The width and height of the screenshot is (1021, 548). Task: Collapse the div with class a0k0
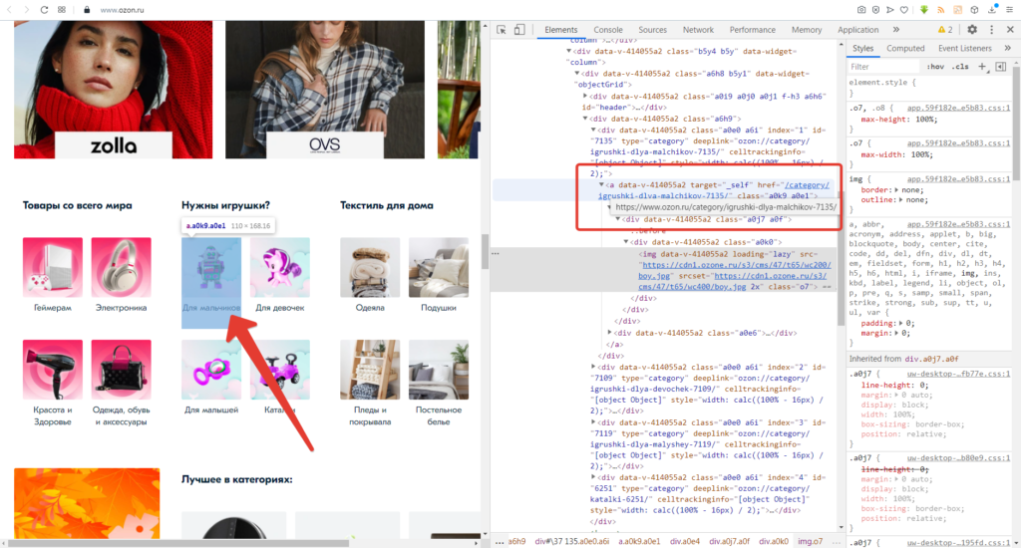(x=629, y=241)
